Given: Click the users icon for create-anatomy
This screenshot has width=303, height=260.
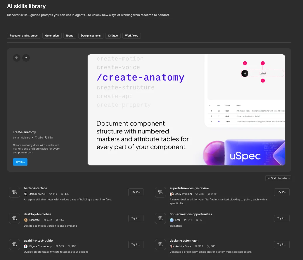Looking at the screenshot, I should pyautogui.click(x=46, y=138).
